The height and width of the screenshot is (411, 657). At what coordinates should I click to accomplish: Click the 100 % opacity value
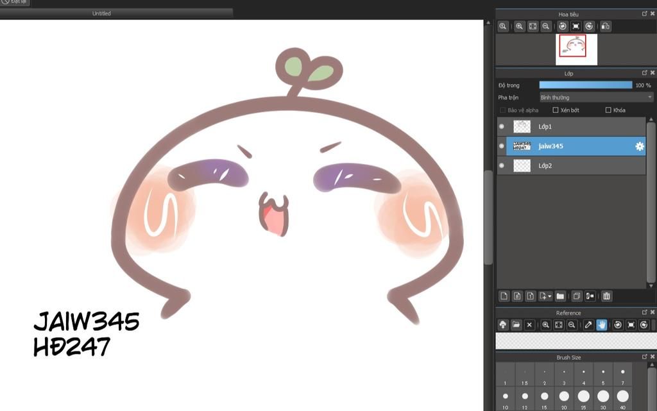643,85
